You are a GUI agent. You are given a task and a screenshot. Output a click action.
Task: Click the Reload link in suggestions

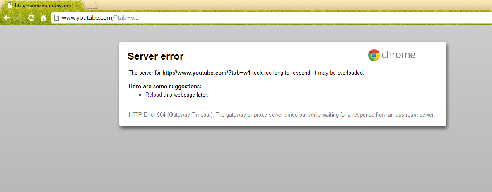pos(153,95)
